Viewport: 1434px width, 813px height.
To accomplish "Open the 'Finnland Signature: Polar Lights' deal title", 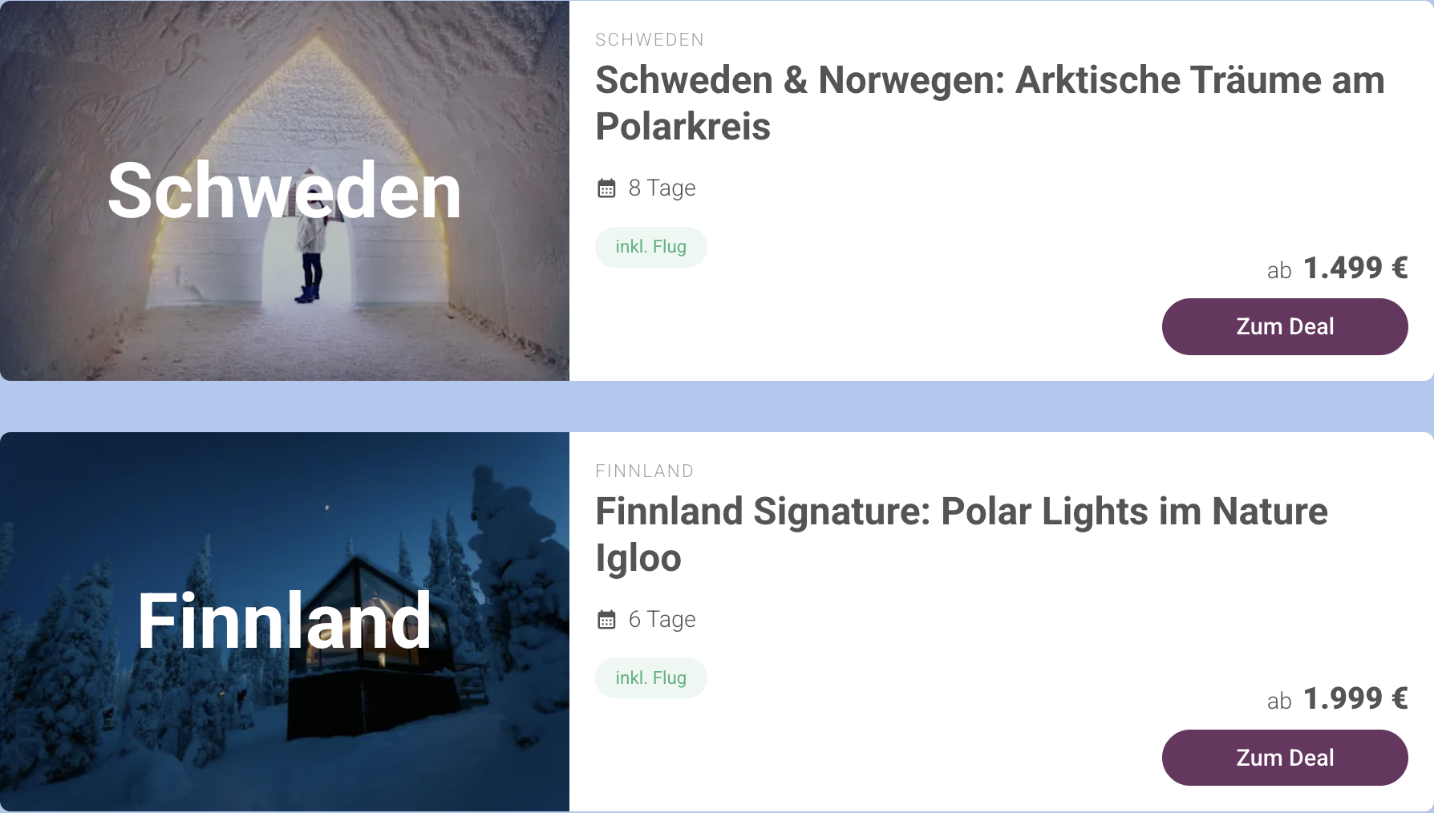I will pos(961,534).
